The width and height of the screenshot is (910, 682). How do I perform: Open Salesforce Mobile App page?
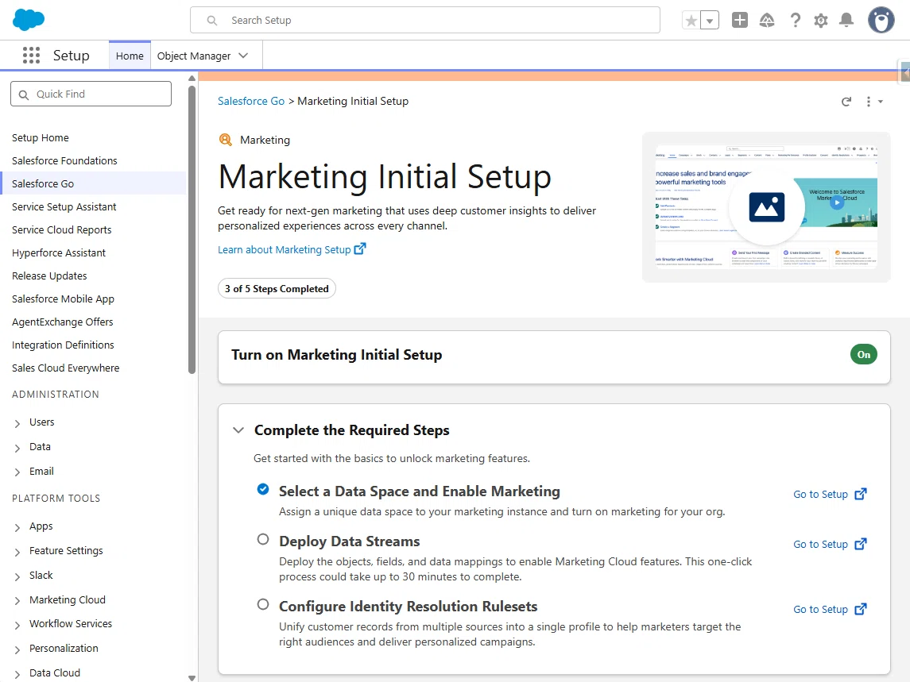tap(63, 299)
